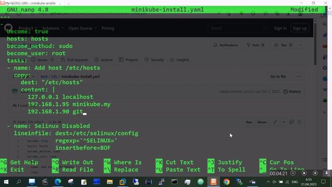Click Write Out in the nano help bar
The height and width of the screenshot is (187, 332).
pyautogui.click(x=73, y=163)
